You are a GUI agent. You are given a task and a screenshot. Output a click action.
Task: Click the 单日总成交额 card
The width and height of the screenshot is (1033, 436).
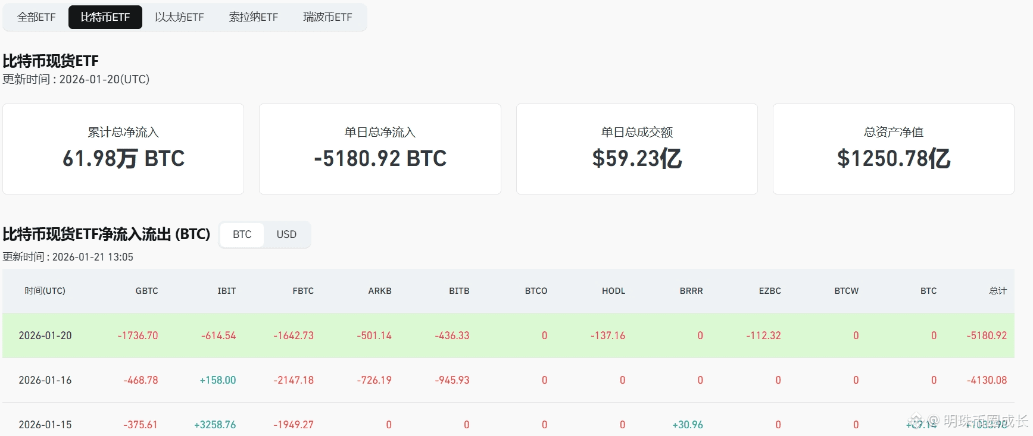click(637, 149)
